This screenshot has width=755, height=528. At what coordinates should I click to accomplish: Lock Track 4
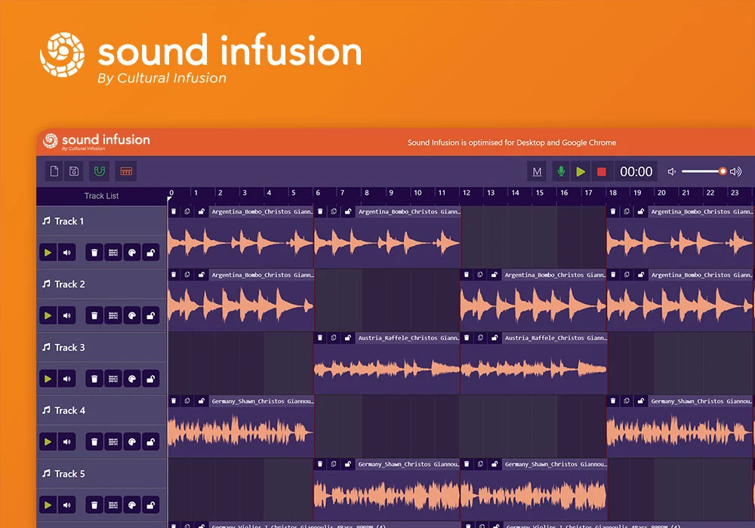[151, 442]
